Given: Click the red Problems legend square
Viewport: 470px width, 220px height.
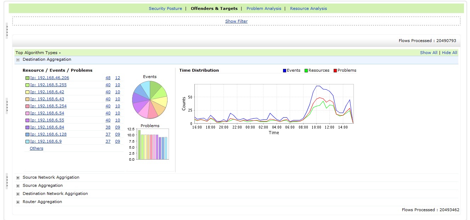Looking at the screenshot, I should (335, 71).
